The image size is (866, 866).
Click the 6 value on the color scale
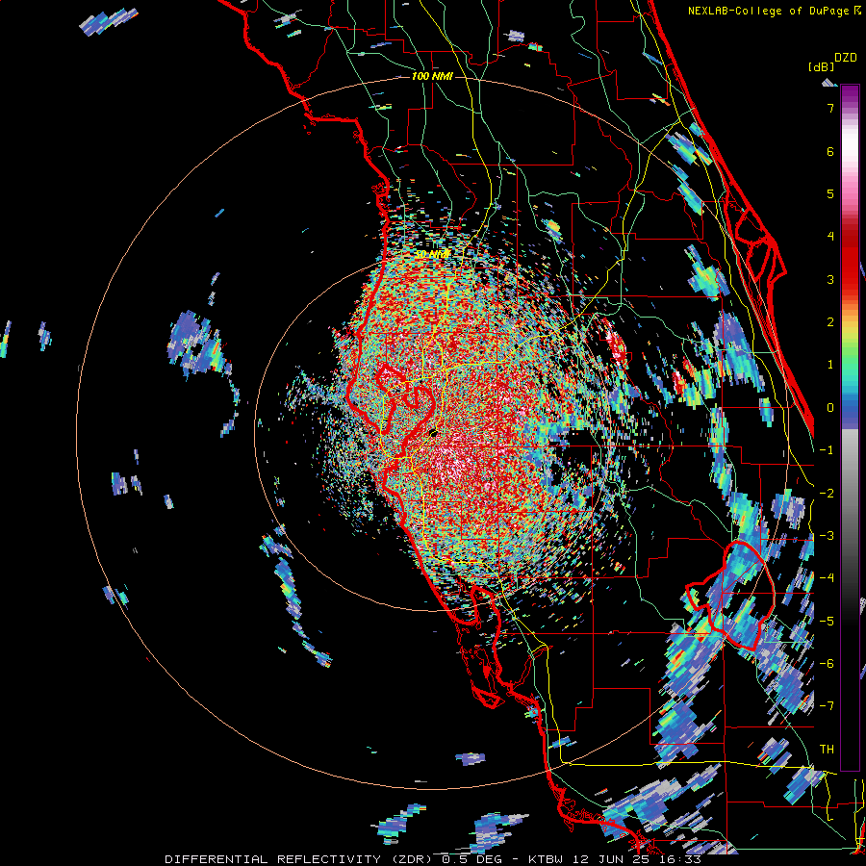click(x=830, y=151)
